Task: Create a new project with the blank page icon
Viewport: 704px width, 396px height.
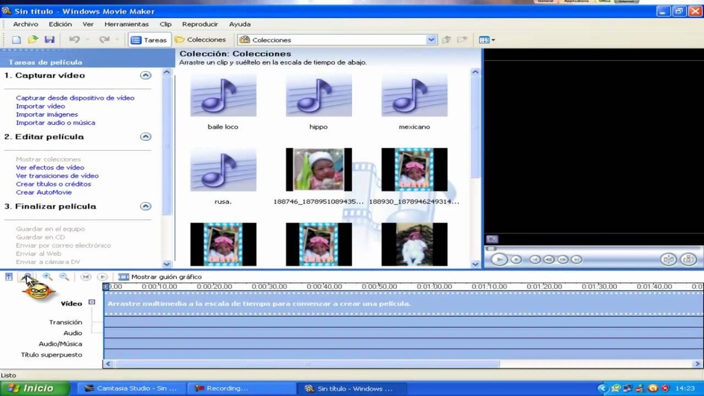Action: pos(16,40)
